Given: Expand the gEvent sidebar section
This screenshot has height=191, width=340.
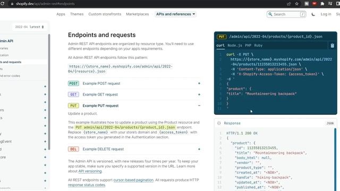Looking at the screenshot, I should 45,142.
